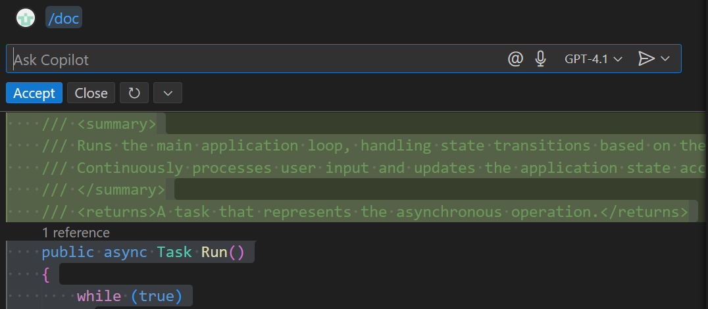
Task: Open more actions chevron beside refresh
Action: 168,93
